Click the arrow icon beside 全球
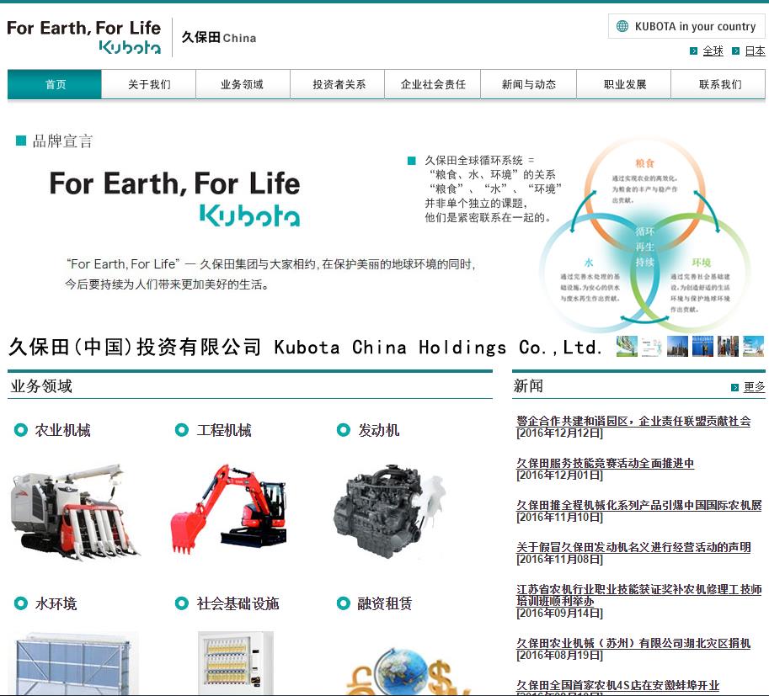 pyautogui.click(x=693, y=51)
